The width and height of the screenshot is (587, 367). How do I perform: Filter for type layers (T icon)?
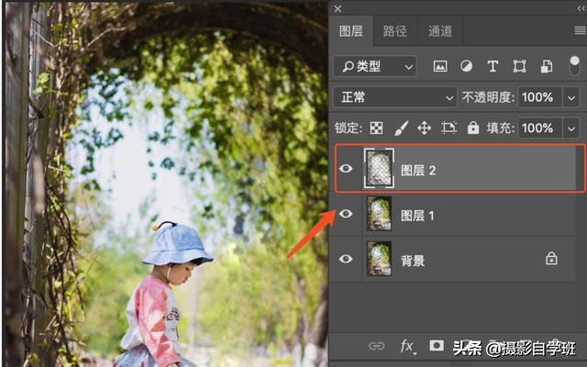(493, 67)
